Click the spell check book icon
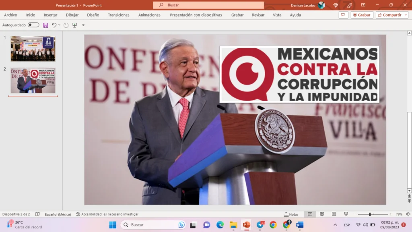412x232 pixels. [37, 214]
